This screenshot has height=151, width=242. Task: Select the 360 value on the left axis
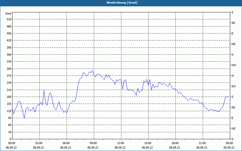(x=9, y=55)
